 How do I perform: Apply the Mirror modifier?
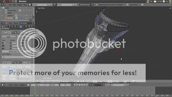[x=9, y=37]
